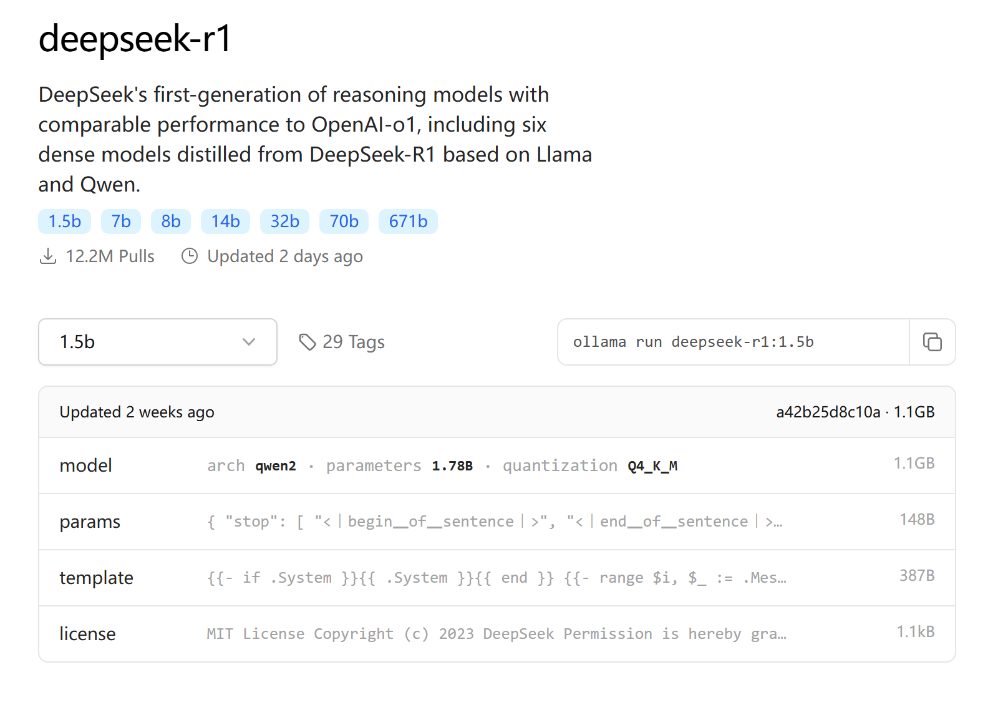The width and height of the screenshot is (993, 720).
Task: Expand the dropdown chevron arrow
Action: pyautogui.click(x=249, y=342)
